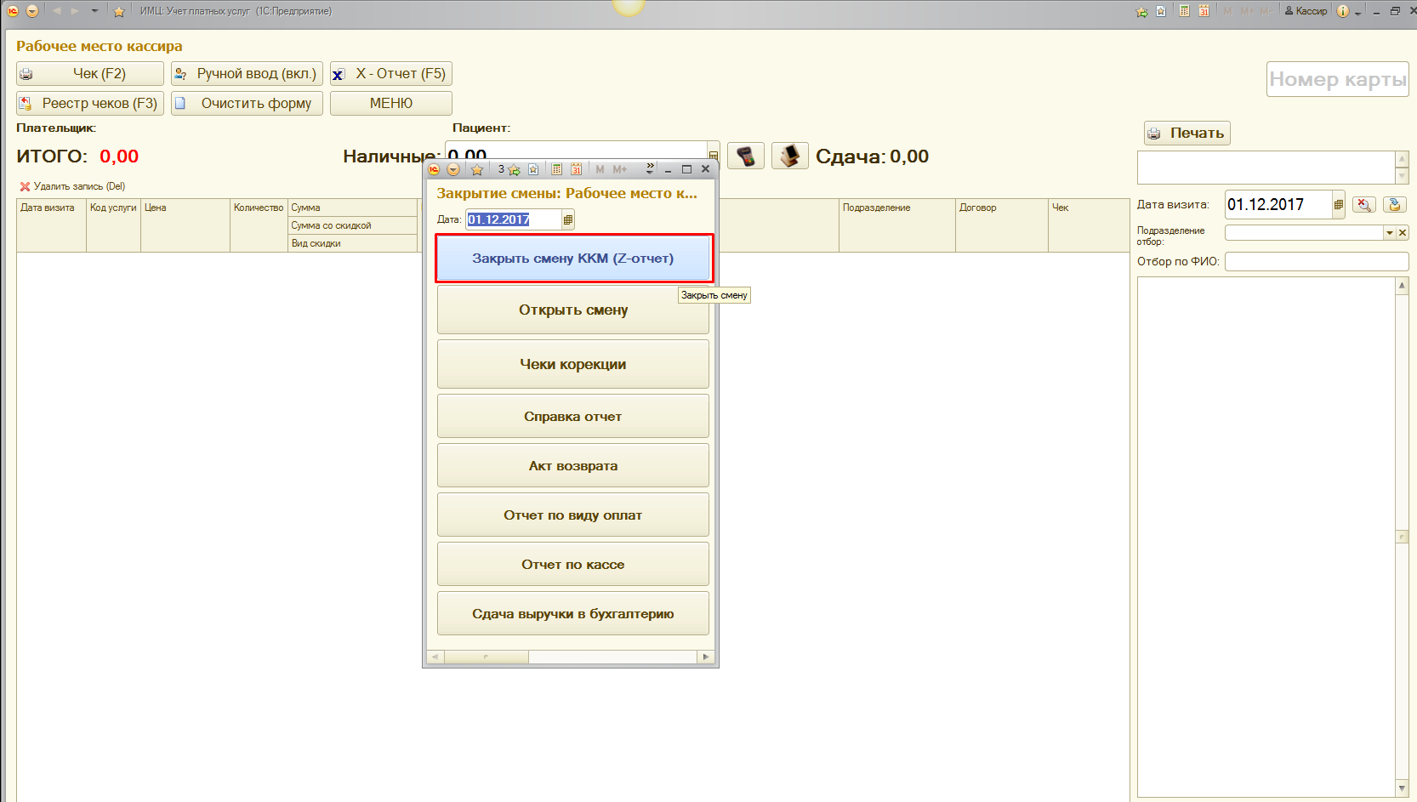Image resolution: width=1417 pixels, height=802 pixels.
Task: Click the clear search icon beside Дата визита
Action: (1363, 205)
